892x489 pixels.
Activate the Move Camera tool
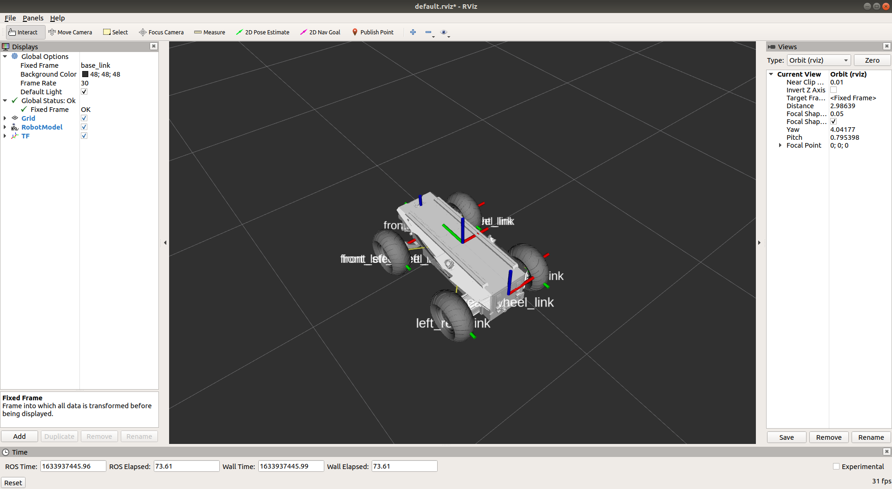click(70, 32)
